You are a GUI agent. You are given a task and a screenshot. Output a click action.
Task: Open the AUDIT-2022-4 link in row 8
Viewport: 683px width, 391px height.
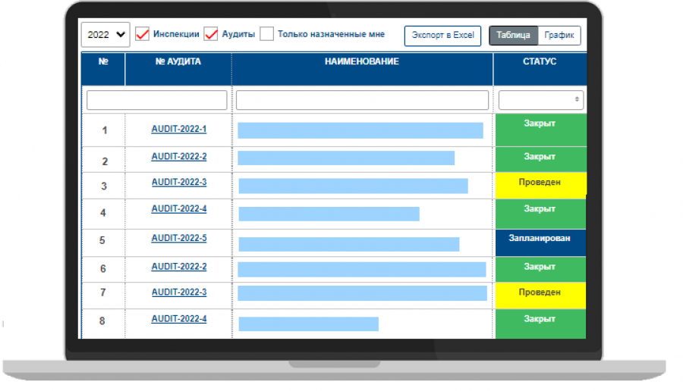pos(179,319)
